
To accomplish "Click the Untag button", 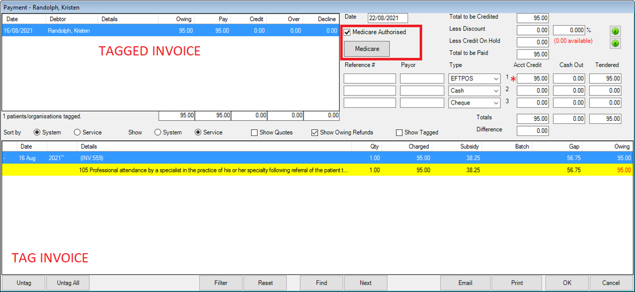I will coord(24,283).
